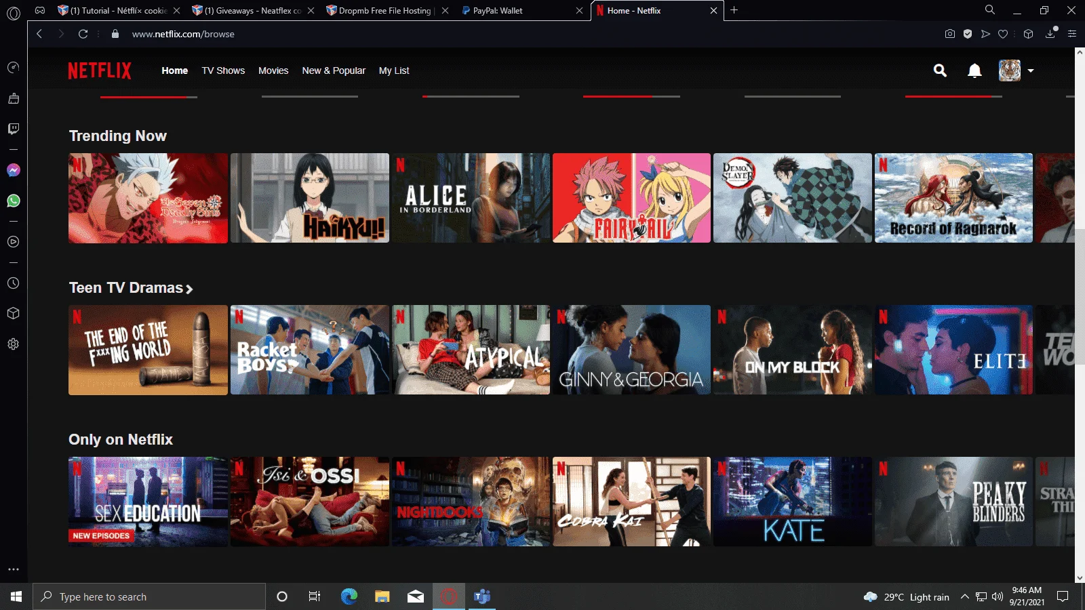Open Teen TV Dramas heading link
The image size is (1085, 610).
pyautogui.click(x=126, y=288)
